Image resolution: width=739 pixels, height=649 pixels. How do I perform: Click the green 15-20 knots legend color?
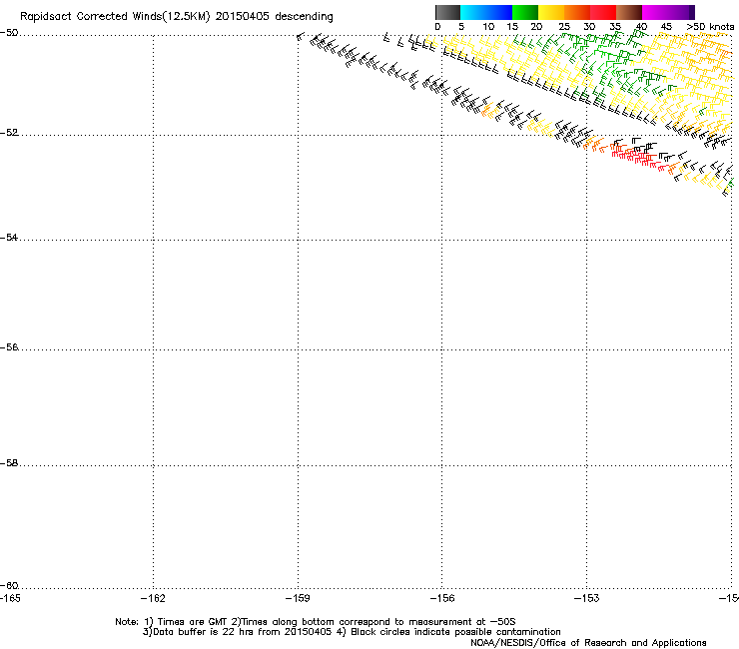click(525, 12)
